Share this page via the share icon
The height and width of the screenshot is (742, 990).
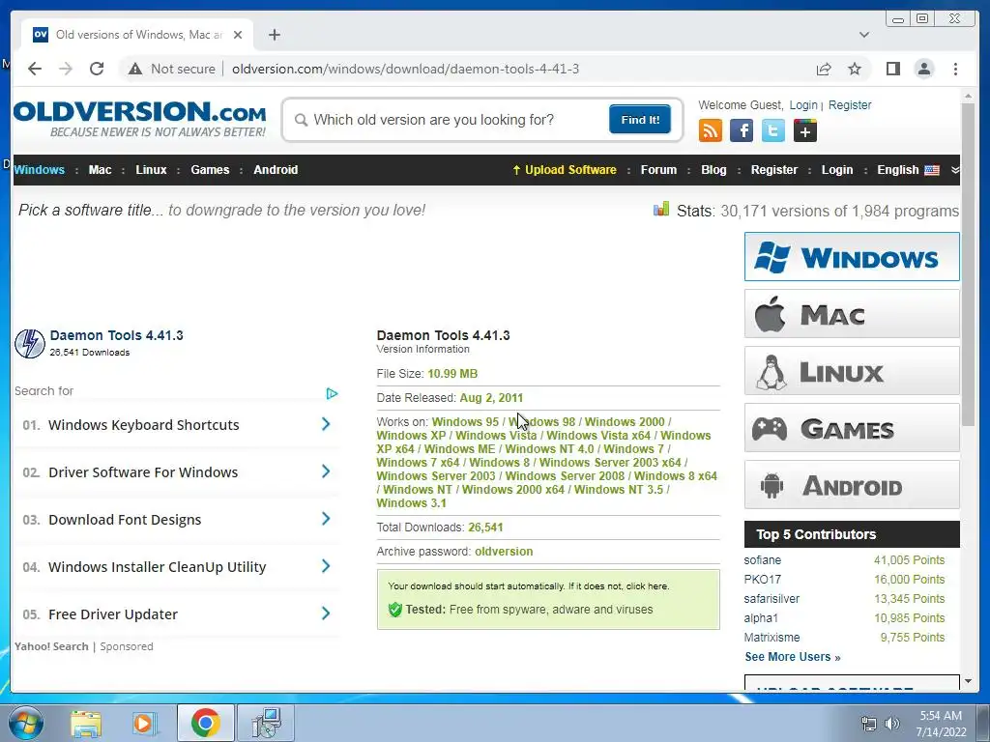[824, 69]
